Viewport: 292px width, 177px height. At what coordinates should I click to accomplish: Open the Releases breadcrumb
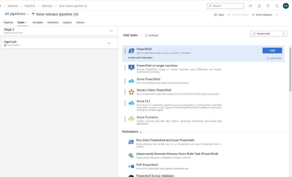47,6
